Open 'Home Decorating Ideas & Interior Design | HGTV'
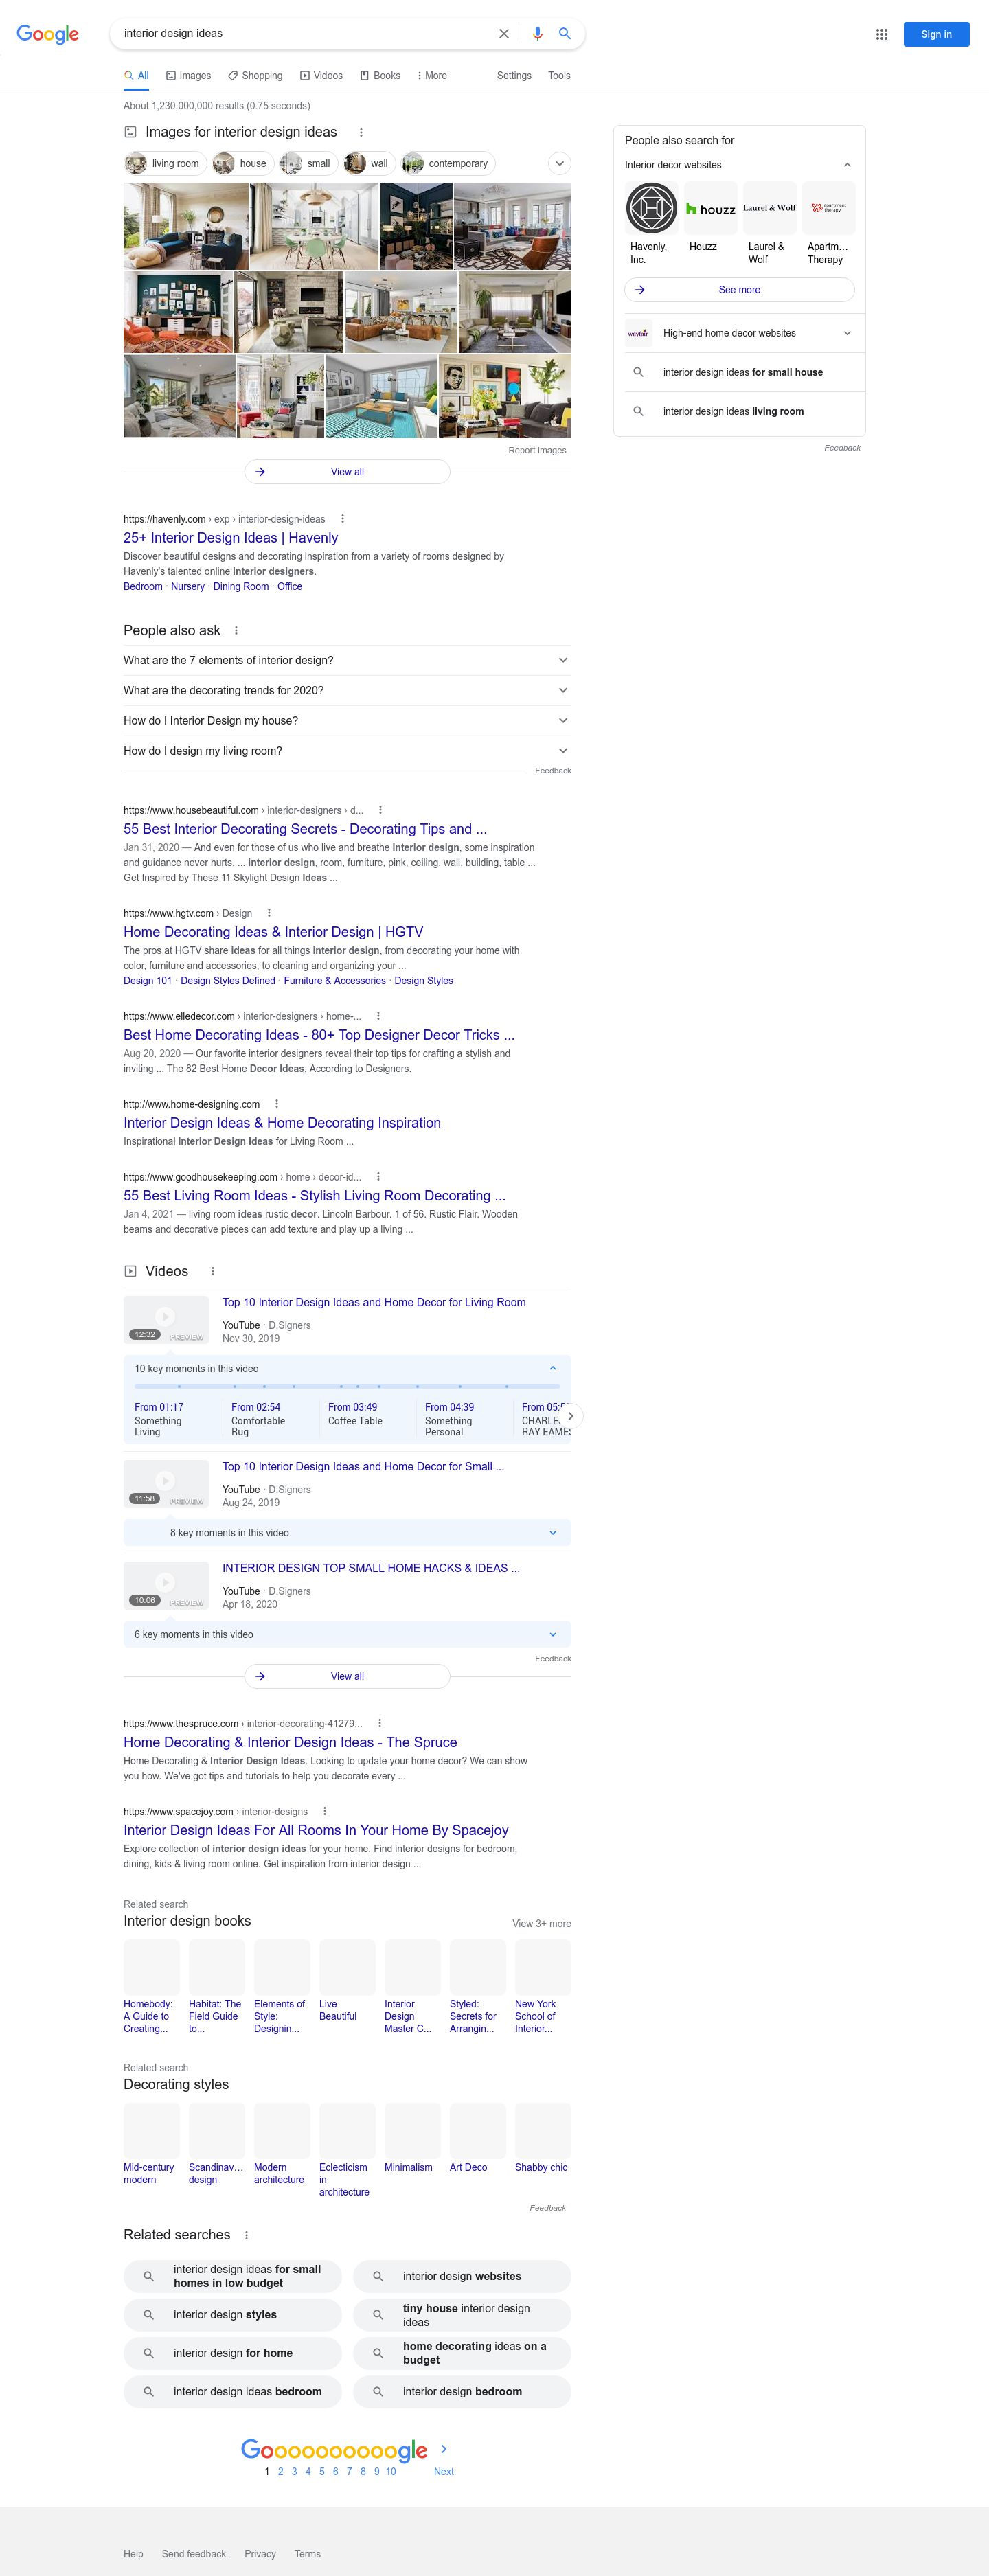This screenshot has width=989, height=2576. (x=273, y=932)
